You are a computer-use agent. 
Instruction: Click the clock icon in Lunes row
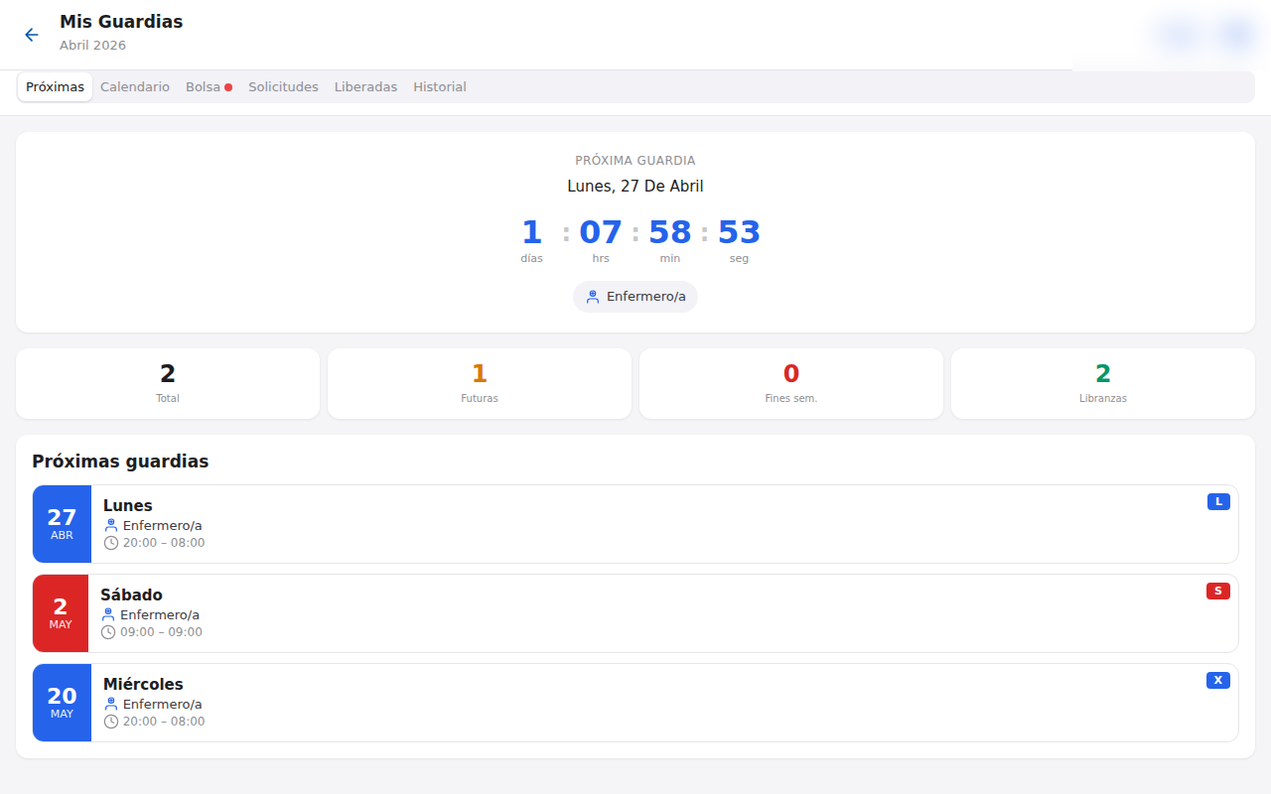[x=111, y=543]
